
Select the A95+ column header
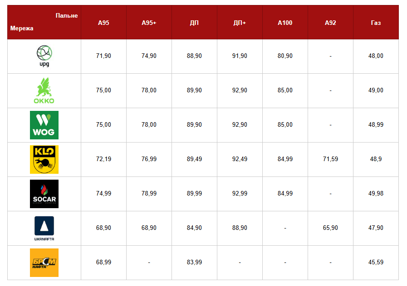(x=149, y=23)
